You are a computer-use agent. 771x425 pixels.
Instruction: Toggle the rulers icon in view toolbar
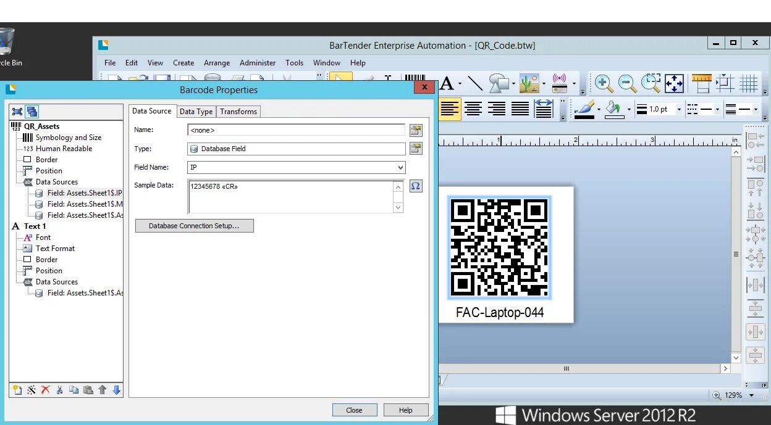pos(701,83)
